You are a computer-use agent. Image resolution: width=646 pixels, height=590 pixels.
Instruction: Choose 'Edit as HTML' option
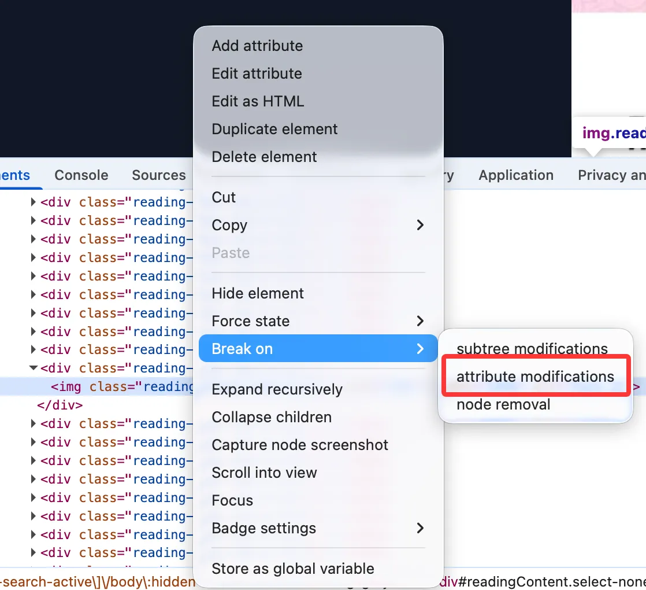click(x=258, y=101)
